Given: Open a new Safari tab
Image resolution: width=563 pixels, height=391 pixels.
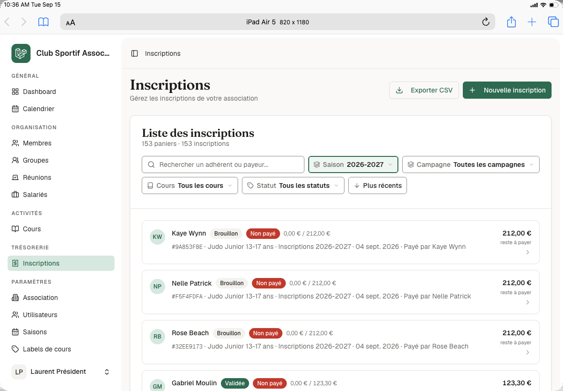Looking at the screenshot, I should 532,22.
